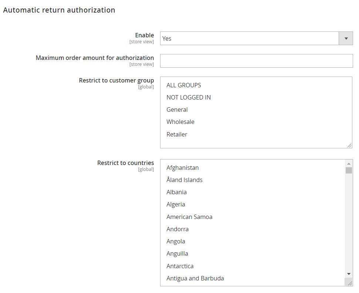Select Albania in the countries list
This screenshot has width=359, height=293.
tap(176, 192)
